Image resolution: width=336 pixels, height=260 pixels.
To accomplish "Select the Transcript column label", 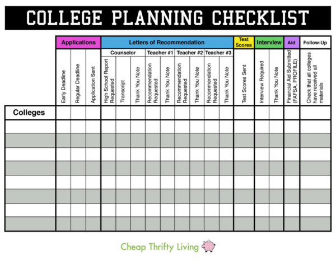I will click(x=123, y=90).
